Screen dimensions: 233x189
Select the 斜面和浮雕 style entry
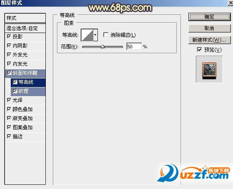click(x=25, y=73)
